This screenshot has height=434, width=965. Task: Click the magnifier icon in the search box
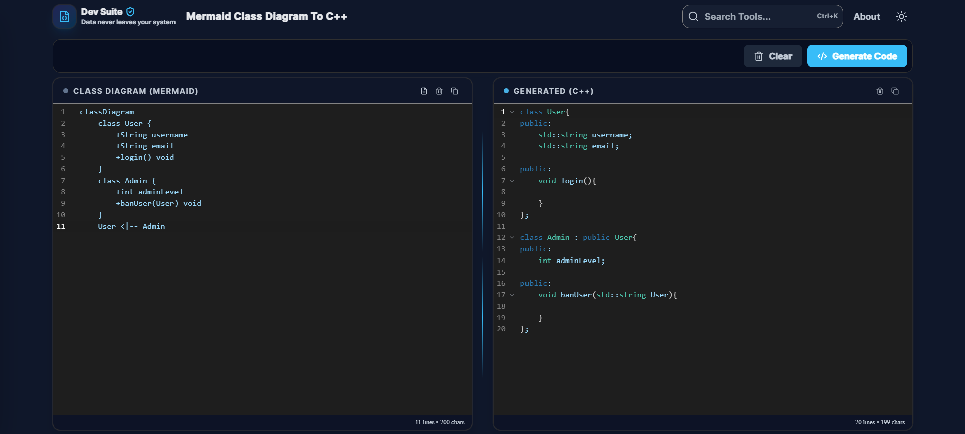coord(693,17)
